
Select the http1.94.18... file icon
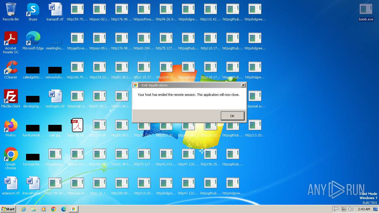pyautogui.click(x=55, y=186)
